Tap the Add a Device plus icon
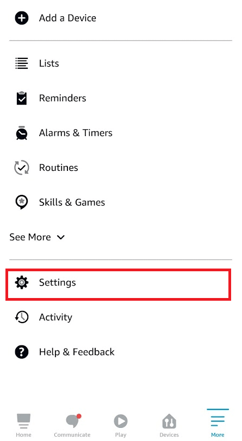The width and height of the screenshot is (242, 441). (22, 18)
